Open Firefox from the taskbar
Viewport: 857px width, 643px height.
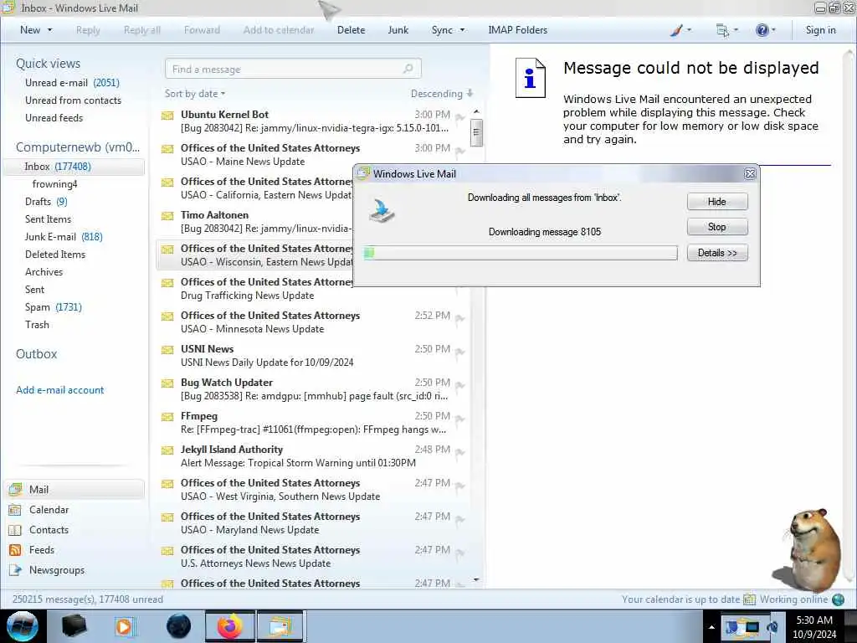pyautogui.click(x=230, y=626)
